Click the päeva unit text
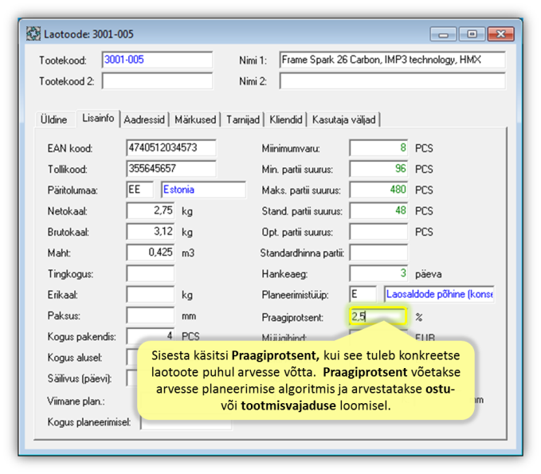Screen dimensions: 541x474 [x=428, y=275]
